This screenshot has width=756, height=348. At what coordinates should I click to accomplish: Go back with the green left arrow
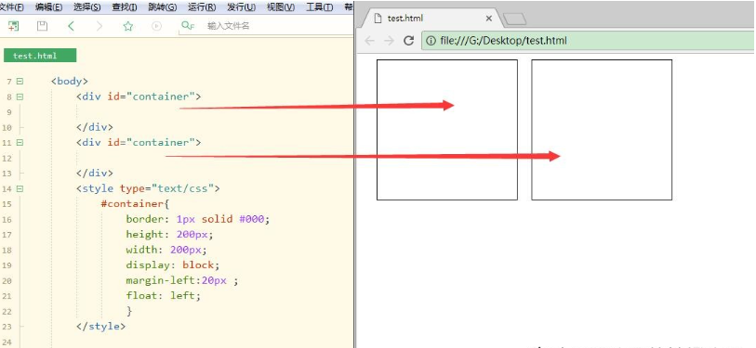click(x=71, y=26)
